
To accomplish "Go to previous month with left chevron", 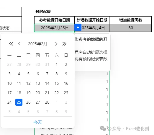I will tap(19, 44).
